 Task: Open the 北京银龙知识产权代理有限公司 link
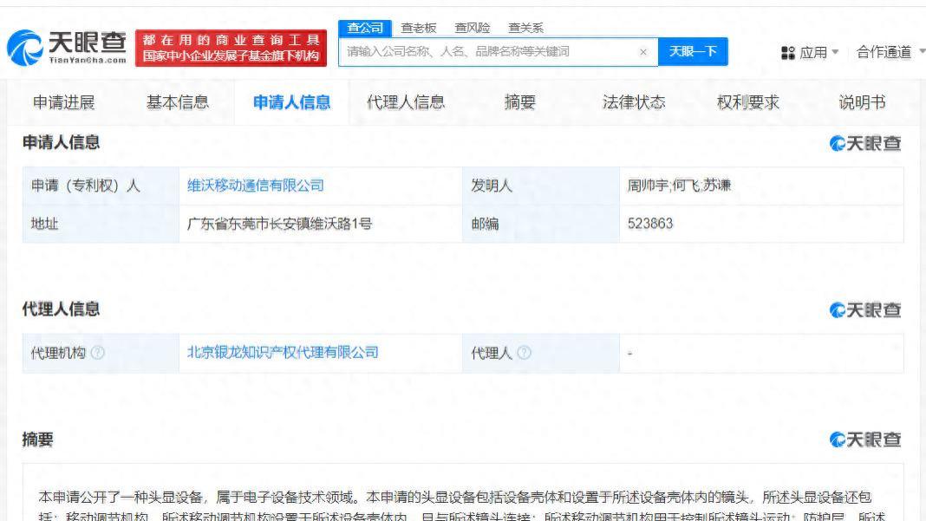tap(283, 353)
